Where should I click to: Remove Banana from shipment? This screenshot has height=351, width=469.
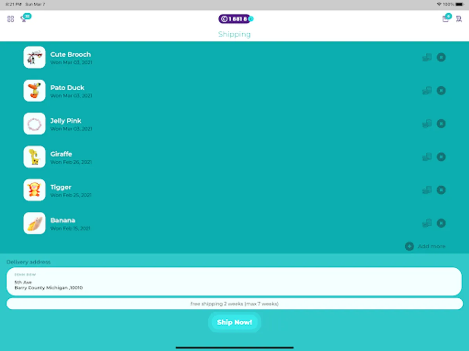(441, 223)
